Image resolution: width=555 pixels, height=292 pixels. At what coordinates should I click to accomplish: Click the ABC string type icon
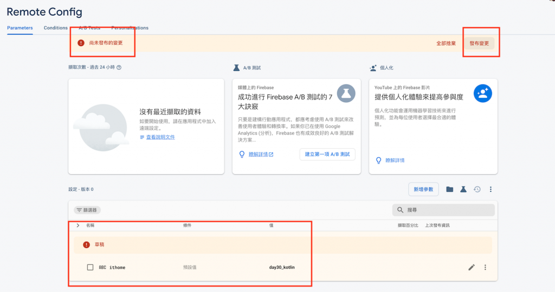pos(102,268)
